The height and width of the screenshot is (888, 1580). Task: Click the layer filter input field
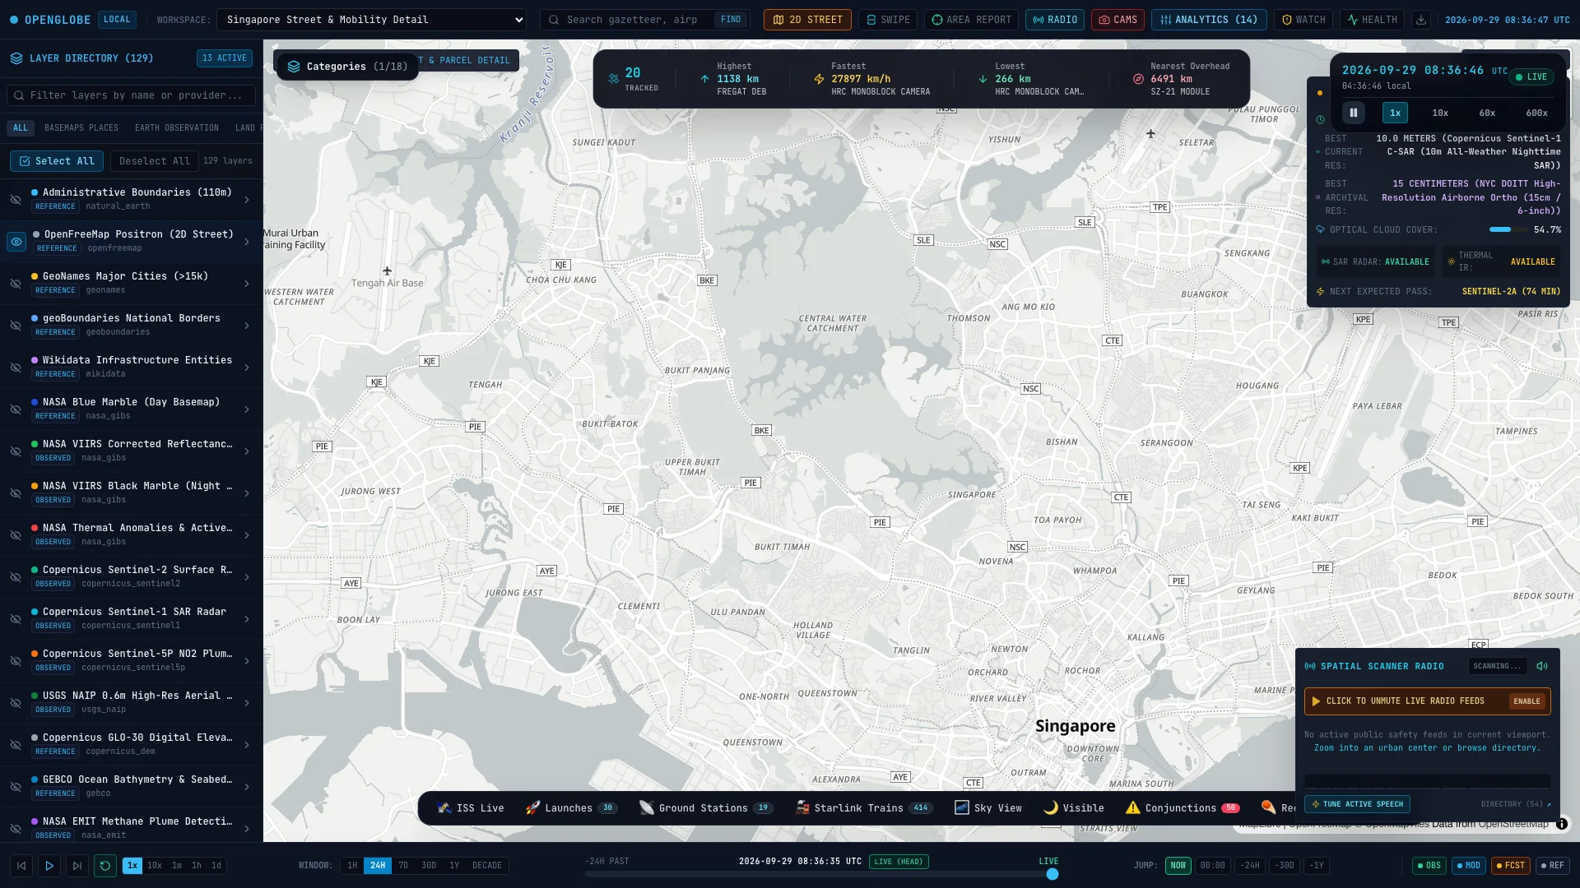click(x=131, y=95)
